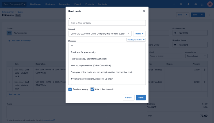Open Demo Company (NZ) organisation menu
The width and height of the screenshot is (214, 123).
pyautogui.click(x=14, y=4)
